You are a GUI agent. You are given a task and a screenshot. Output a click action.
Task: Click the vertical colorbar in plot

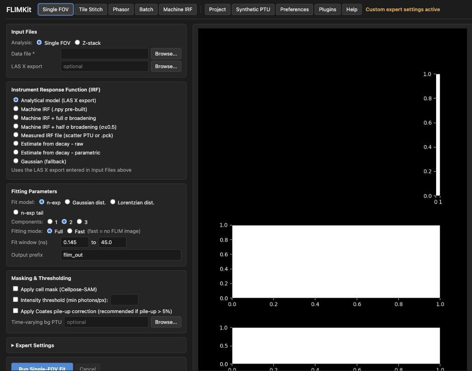pyautogui.click(x=438, y=135)
